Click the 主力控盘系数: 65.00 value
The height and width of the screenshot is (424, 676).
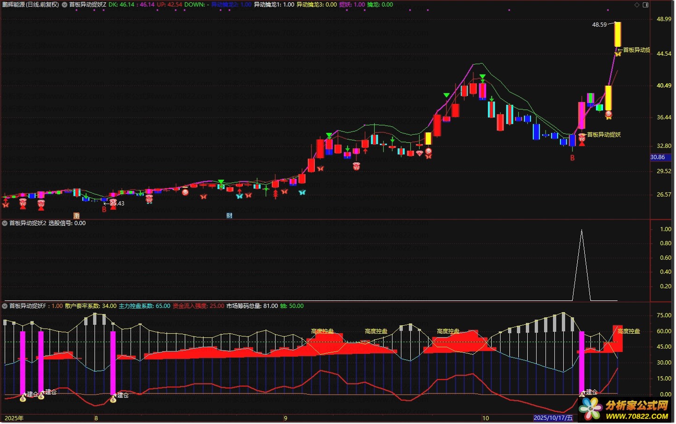pyautogui.click(x=145, y=306)
